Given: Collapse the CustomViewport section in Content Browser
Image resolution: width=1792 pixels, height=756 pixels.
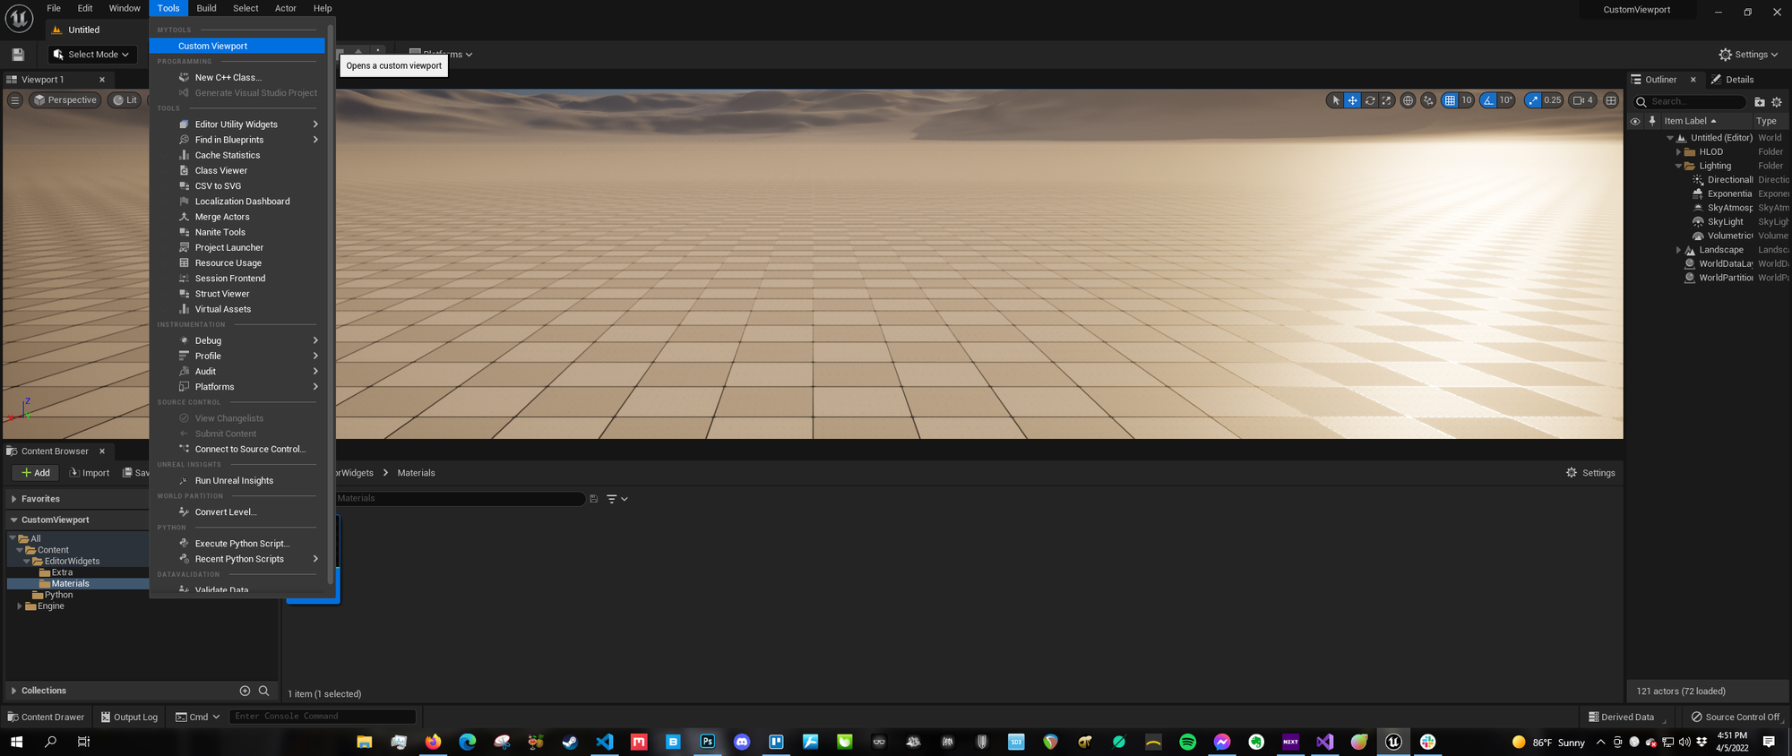Looking at the screenshot, I should (x=14, y=520).
